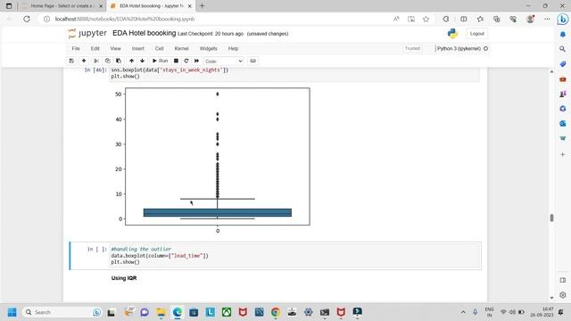Open sidebar Outlook icon
Viewport: 571px width, 321px height.
563,124
